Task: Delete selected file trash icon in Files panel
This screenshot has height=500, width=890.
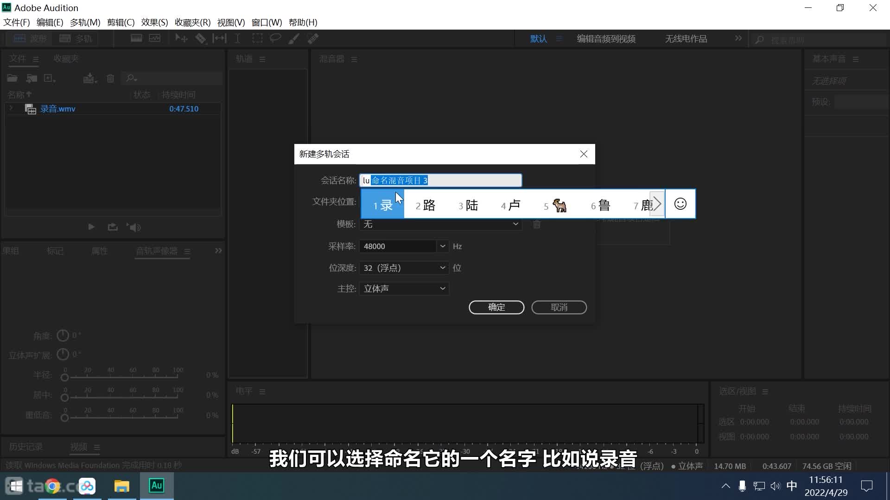Action: point(110,78)
